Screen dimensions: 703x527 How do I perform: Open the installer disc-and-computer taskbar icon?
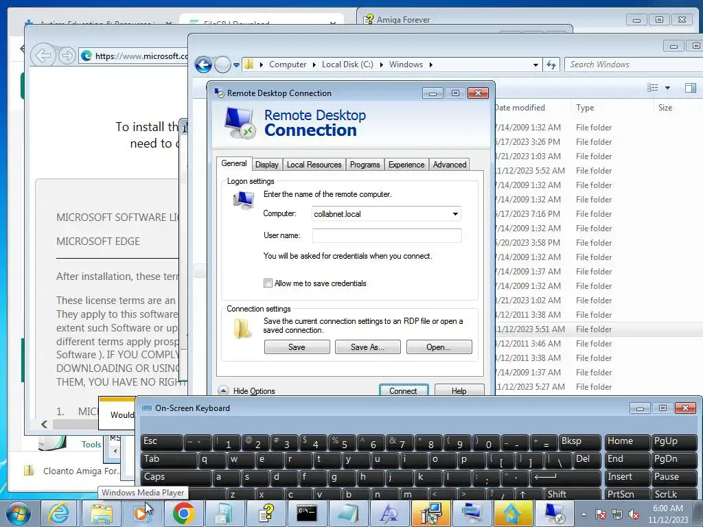(430, 513)
